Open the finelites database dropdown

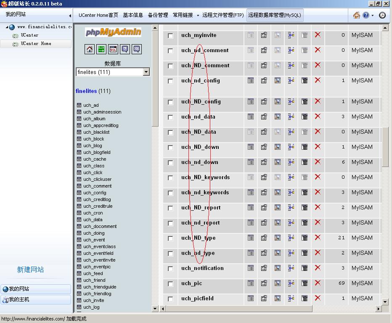(x=146, y=72)
